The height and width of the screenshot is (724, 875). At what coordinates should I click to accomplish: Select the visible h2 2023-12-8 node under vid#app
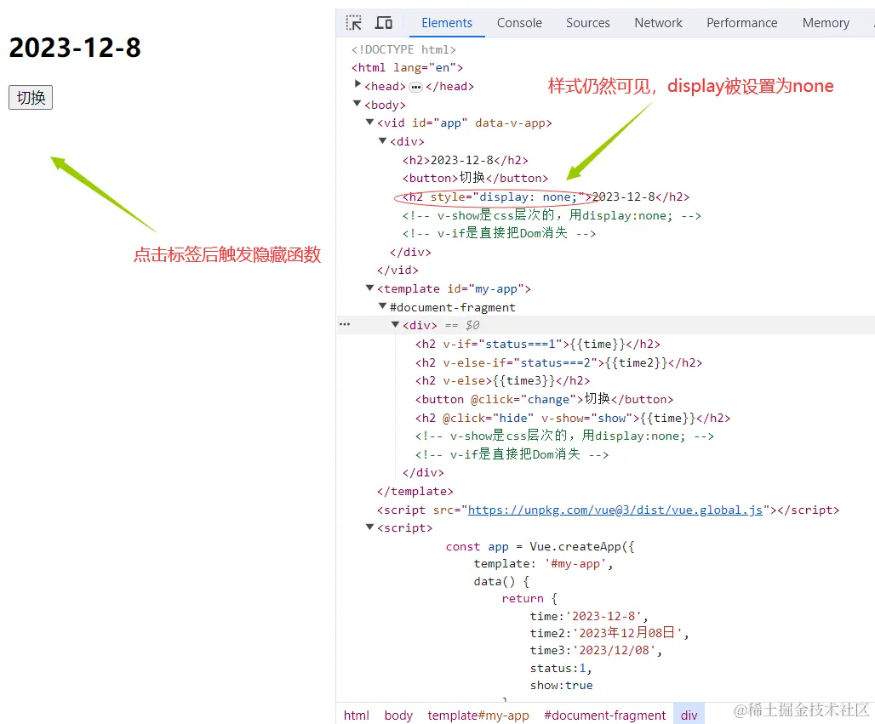466,160
